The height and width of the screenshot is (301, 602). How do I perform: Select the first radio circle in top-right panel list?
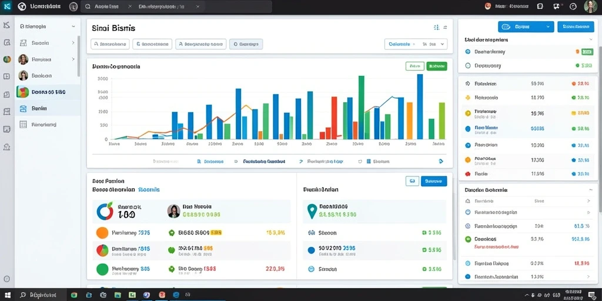pos(467,52)
